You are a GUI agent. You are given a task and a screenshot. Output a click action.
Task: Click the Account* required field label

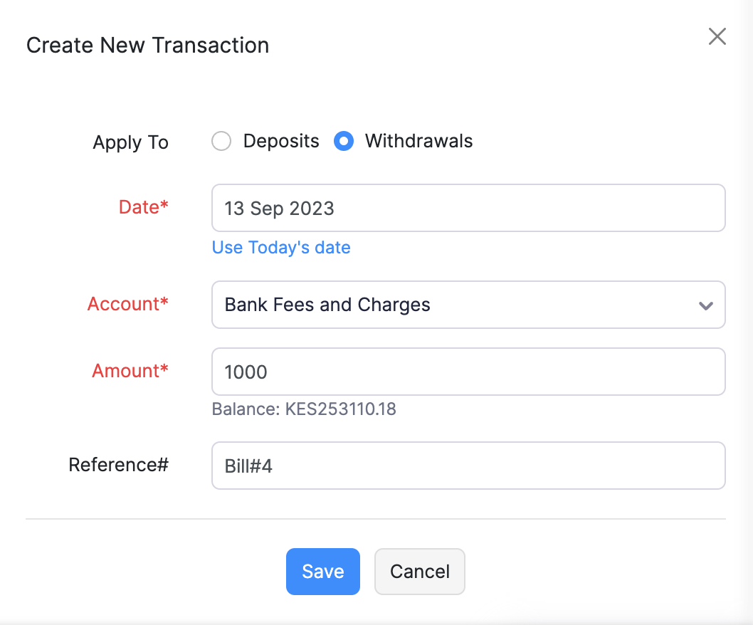click(x=127, y=304)
